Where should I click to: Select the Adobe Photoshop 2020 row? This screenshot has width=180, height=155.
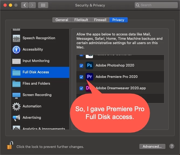[120, 65]
